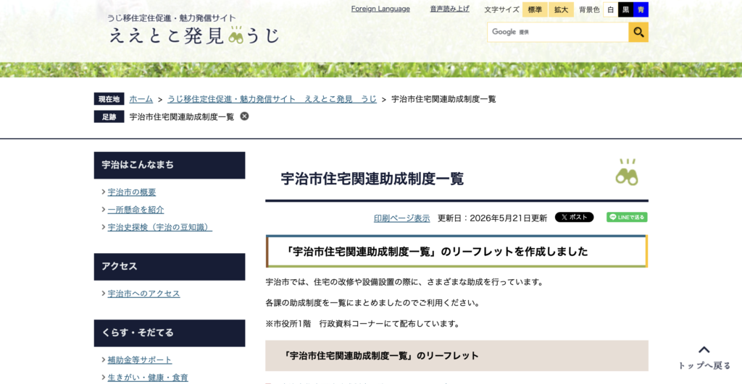The image size is (742, 384).
Task: Set text size to 拡大
Action: point(562,9)
